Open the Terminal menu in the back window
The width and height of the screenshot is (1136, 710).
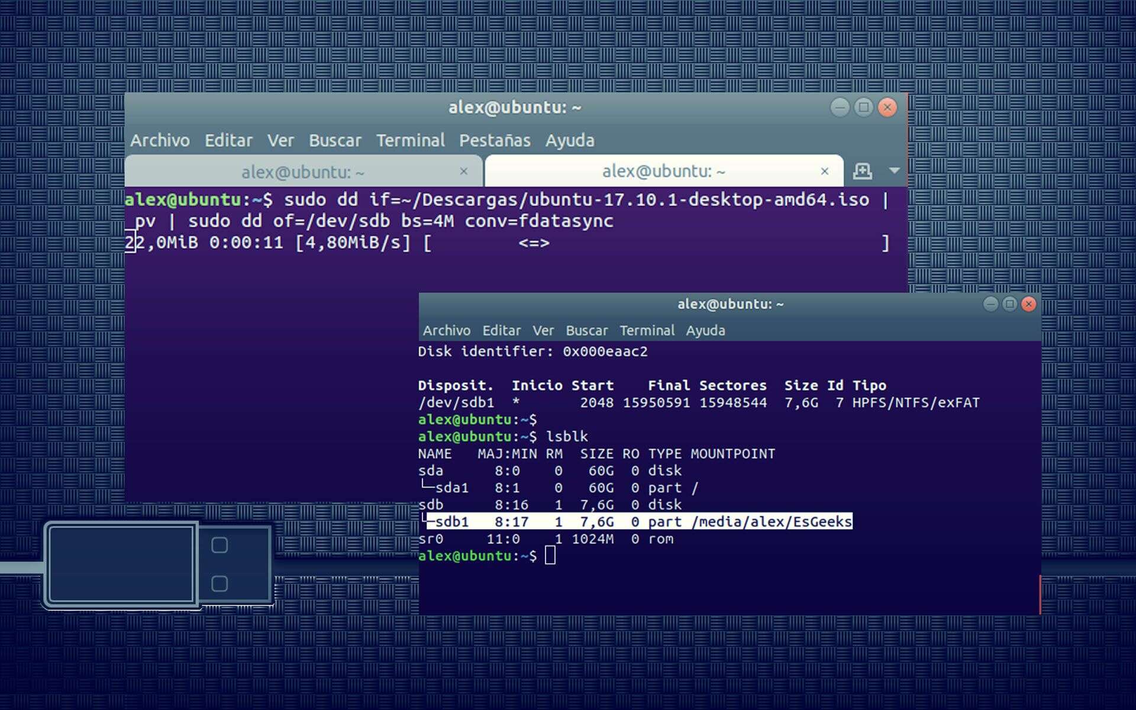[411, 140]
